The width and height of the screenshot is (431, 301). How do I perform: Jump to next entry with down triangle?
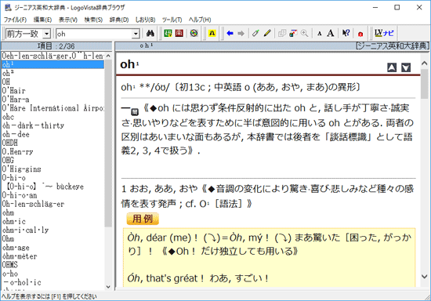click(x=406, y=67)
